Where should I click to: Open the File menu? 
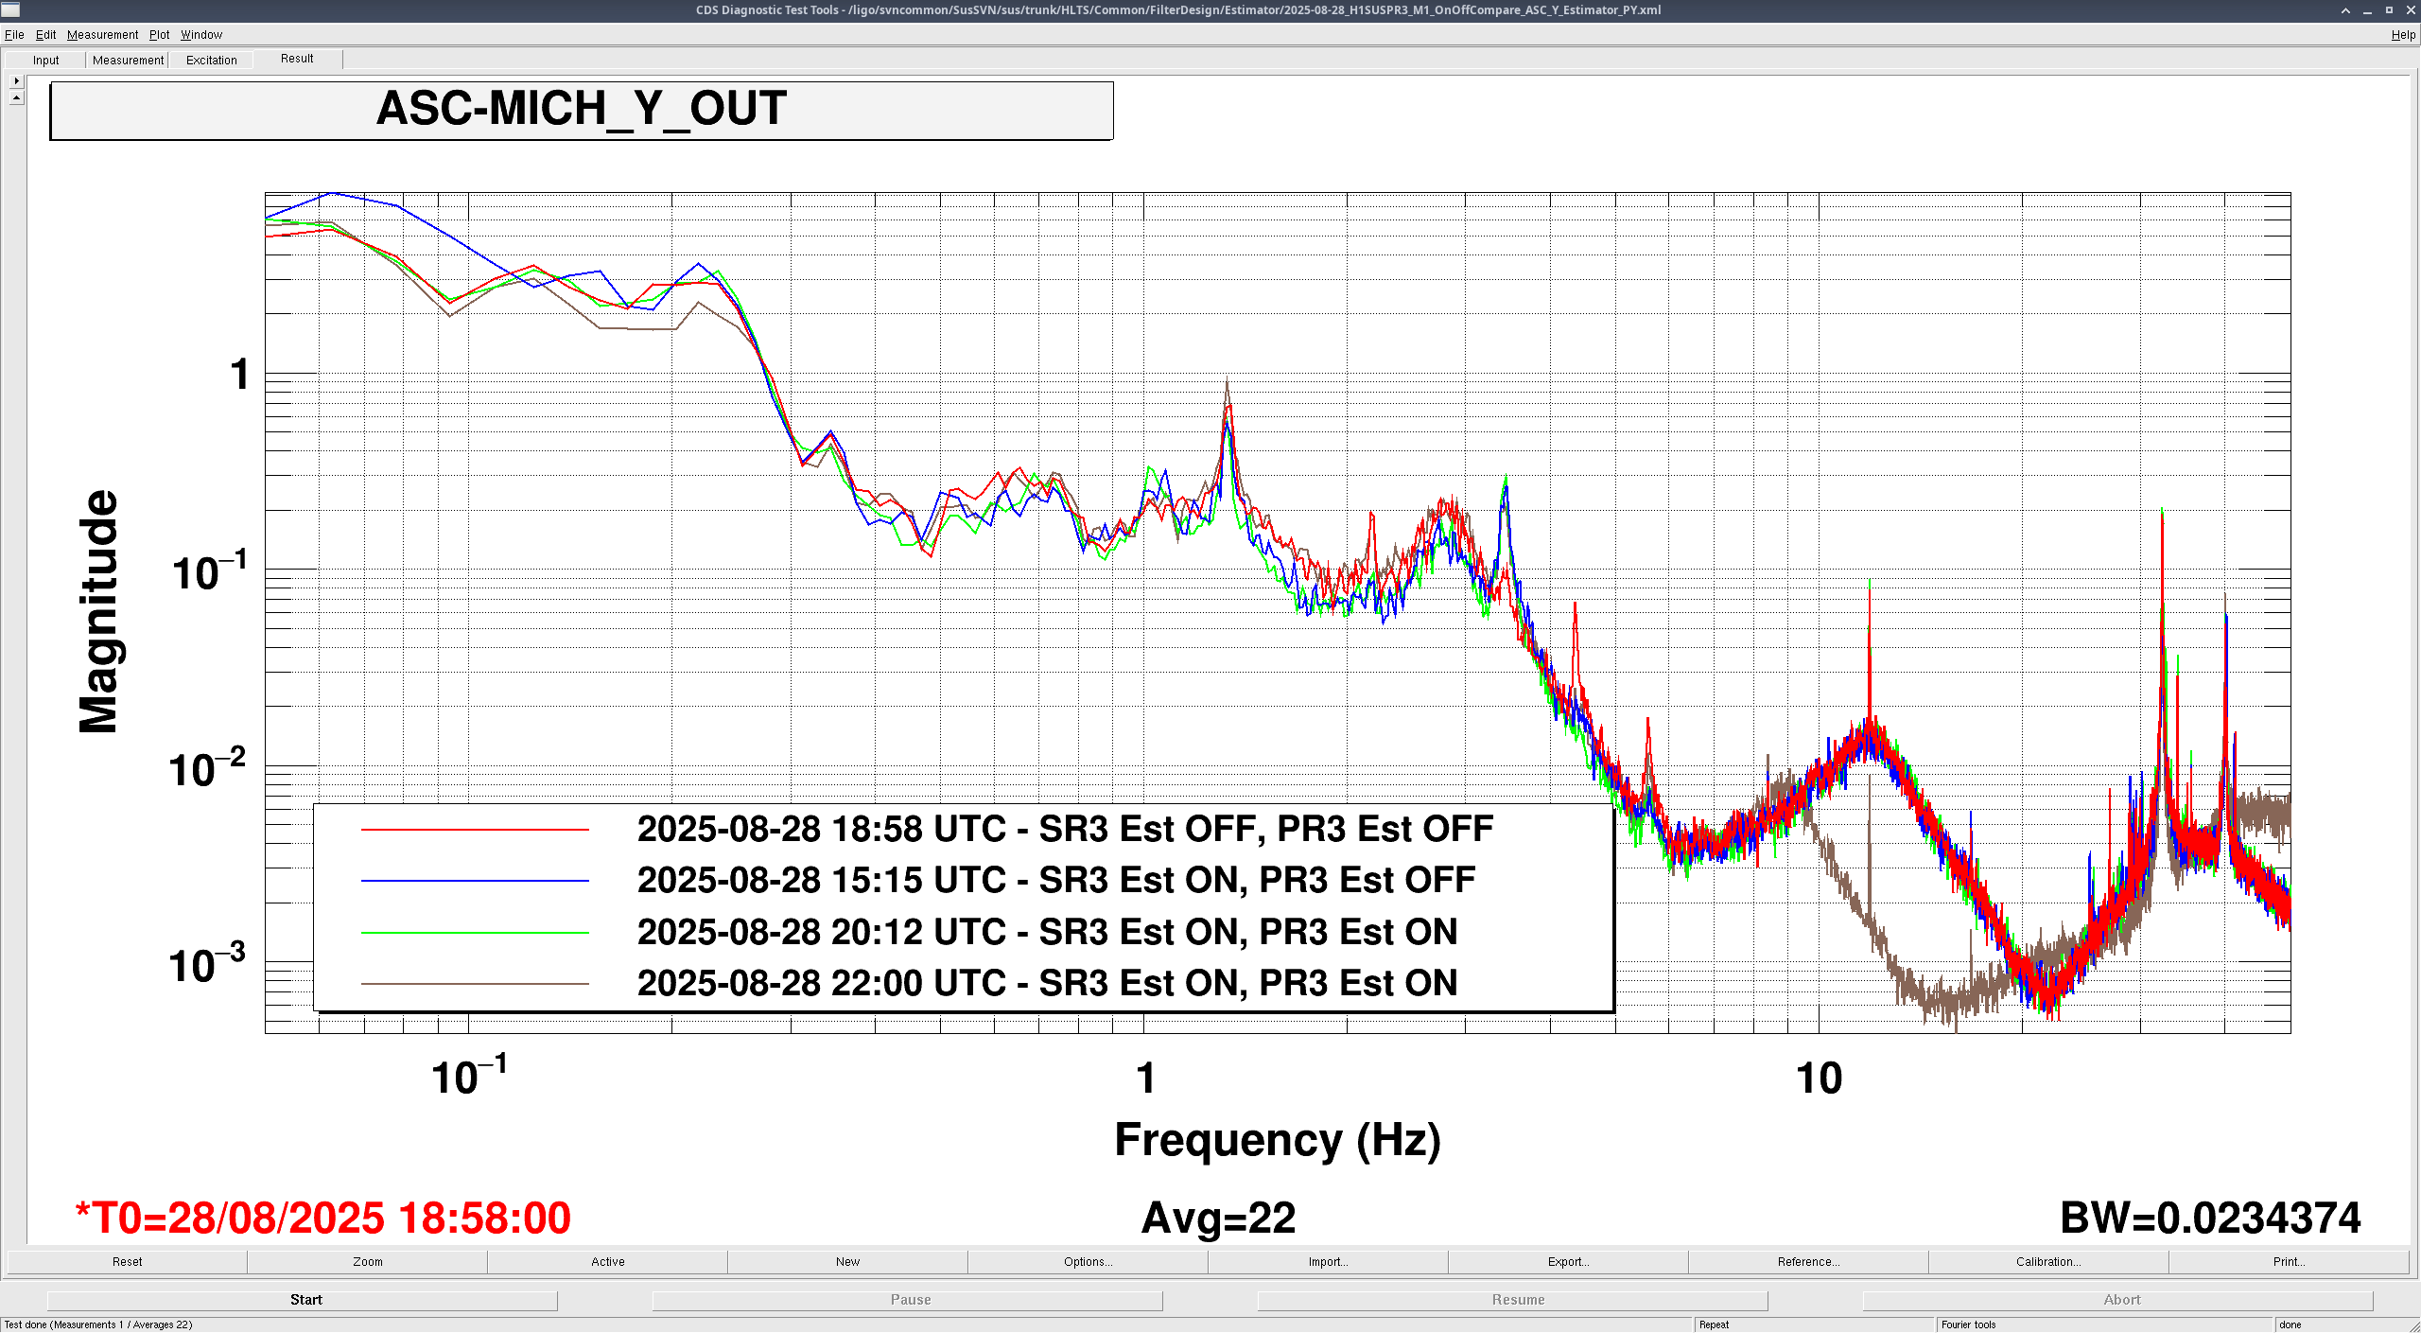click(x=14, y=35)
